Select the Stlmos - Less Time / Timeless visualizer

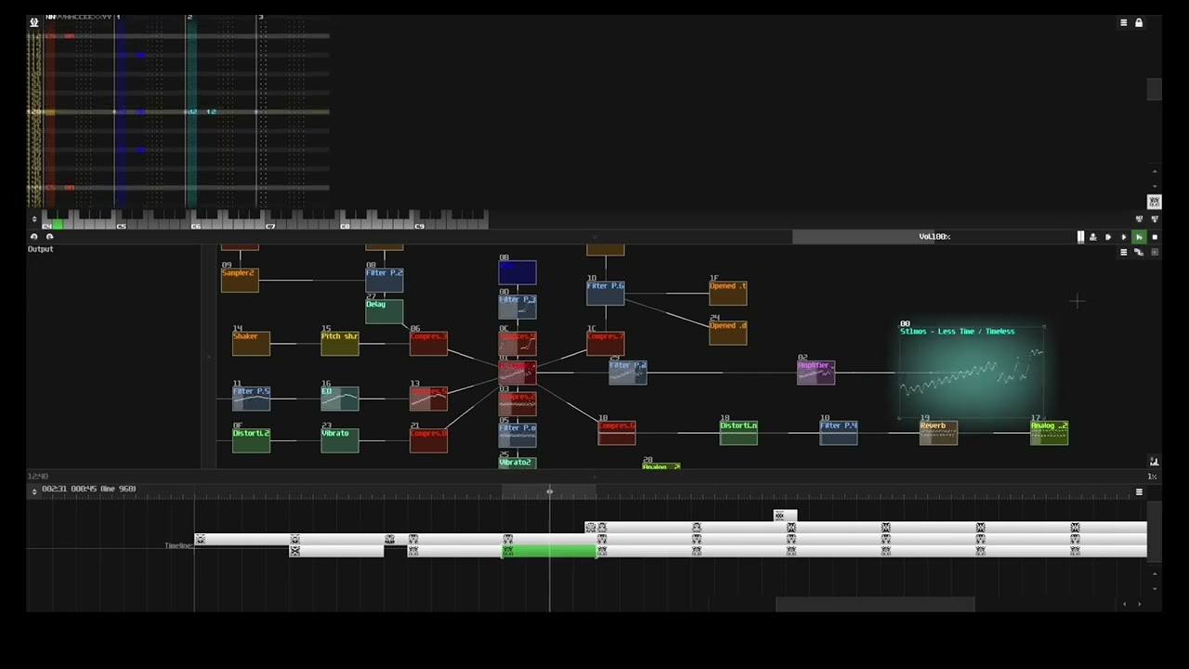point(972,372)
